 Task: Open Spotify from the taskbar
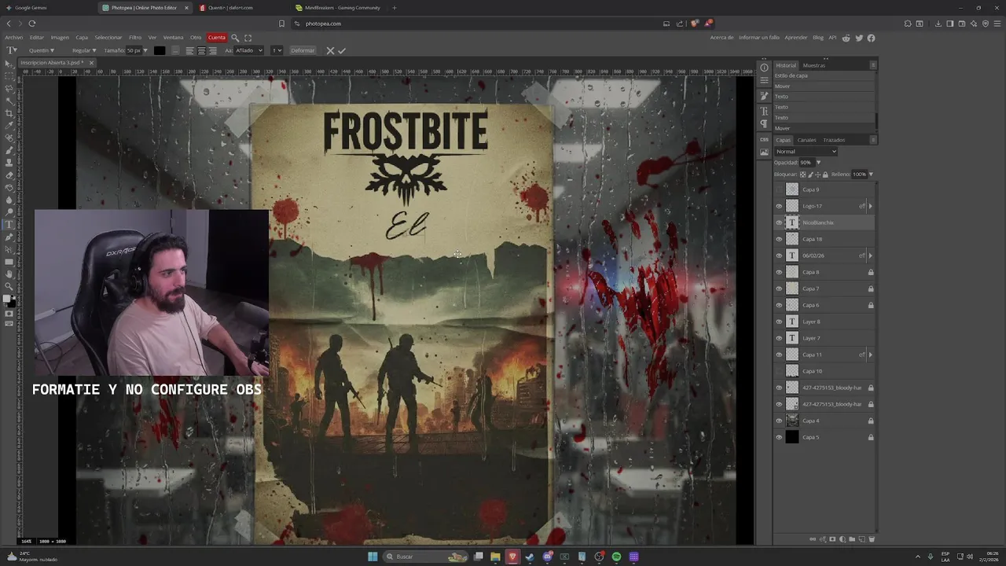[616, 557]
